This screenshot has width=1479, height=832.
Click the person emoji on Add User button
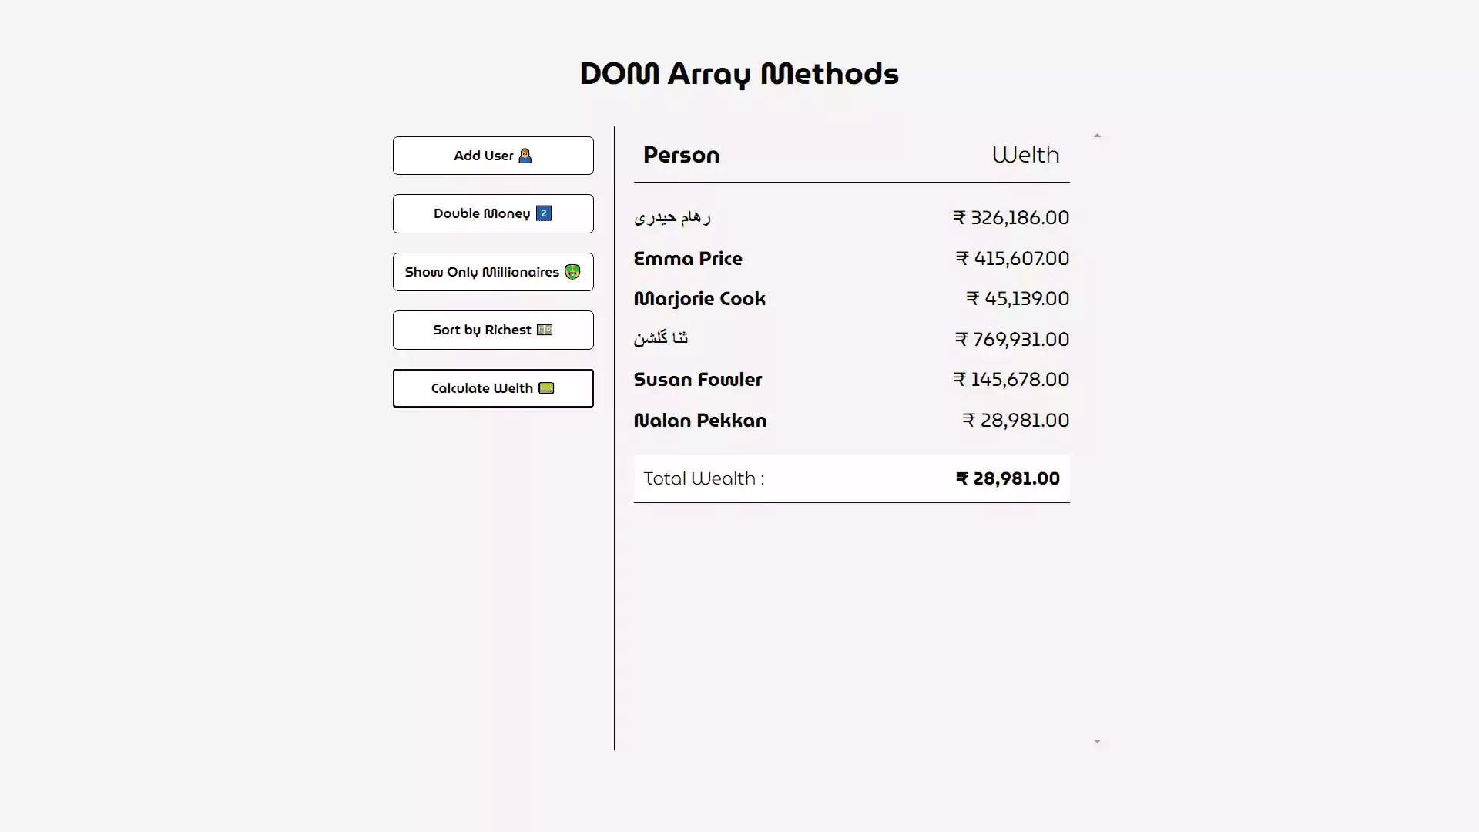pos(525,155)
